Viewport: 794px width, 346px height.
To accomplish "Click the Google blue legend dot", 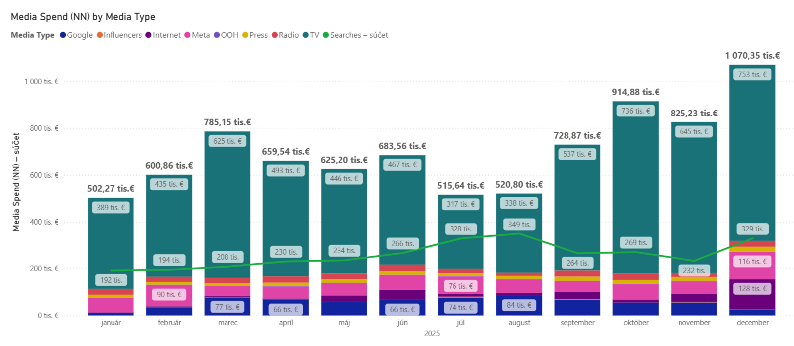I will point(63,35).
